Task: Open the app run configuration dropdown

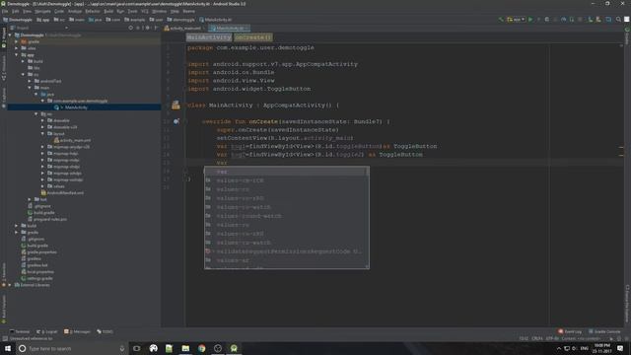Action: (516, 20)
